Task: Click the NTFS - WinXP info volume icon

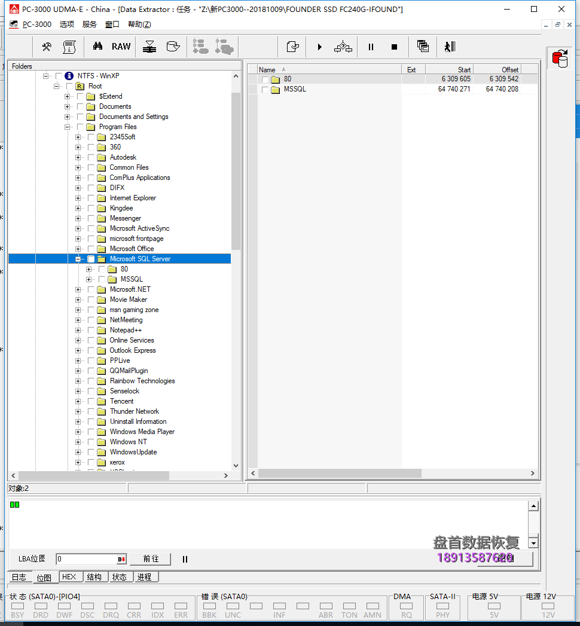Action: (69, 76)
